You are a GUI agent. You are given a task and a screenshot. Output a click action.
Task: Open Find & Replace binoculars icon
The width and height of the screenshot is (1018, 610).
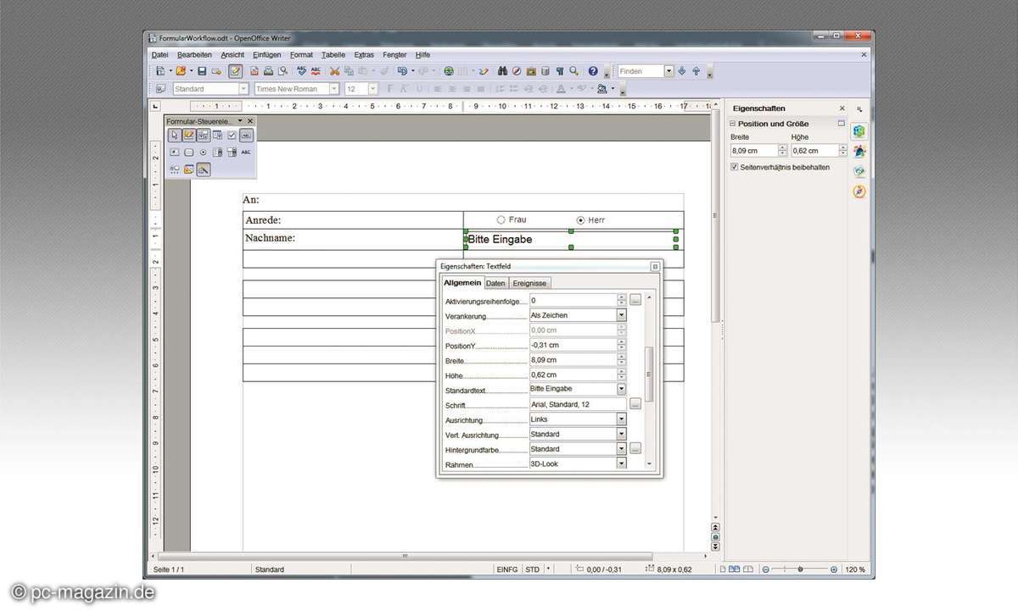click(x=502, y=71)
